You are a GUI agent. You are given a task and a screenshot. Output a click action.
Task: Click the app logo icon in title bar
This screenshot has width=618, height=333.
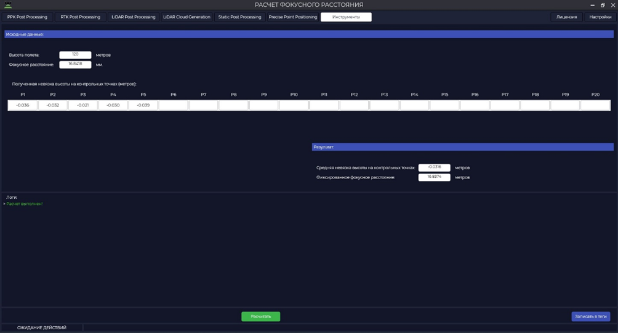pos(8,5)
